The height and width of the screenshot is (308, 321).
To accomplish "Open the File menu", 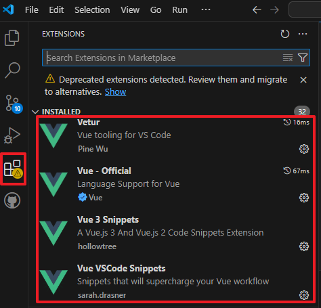I will pyautogui.click(x=32, y=10).
